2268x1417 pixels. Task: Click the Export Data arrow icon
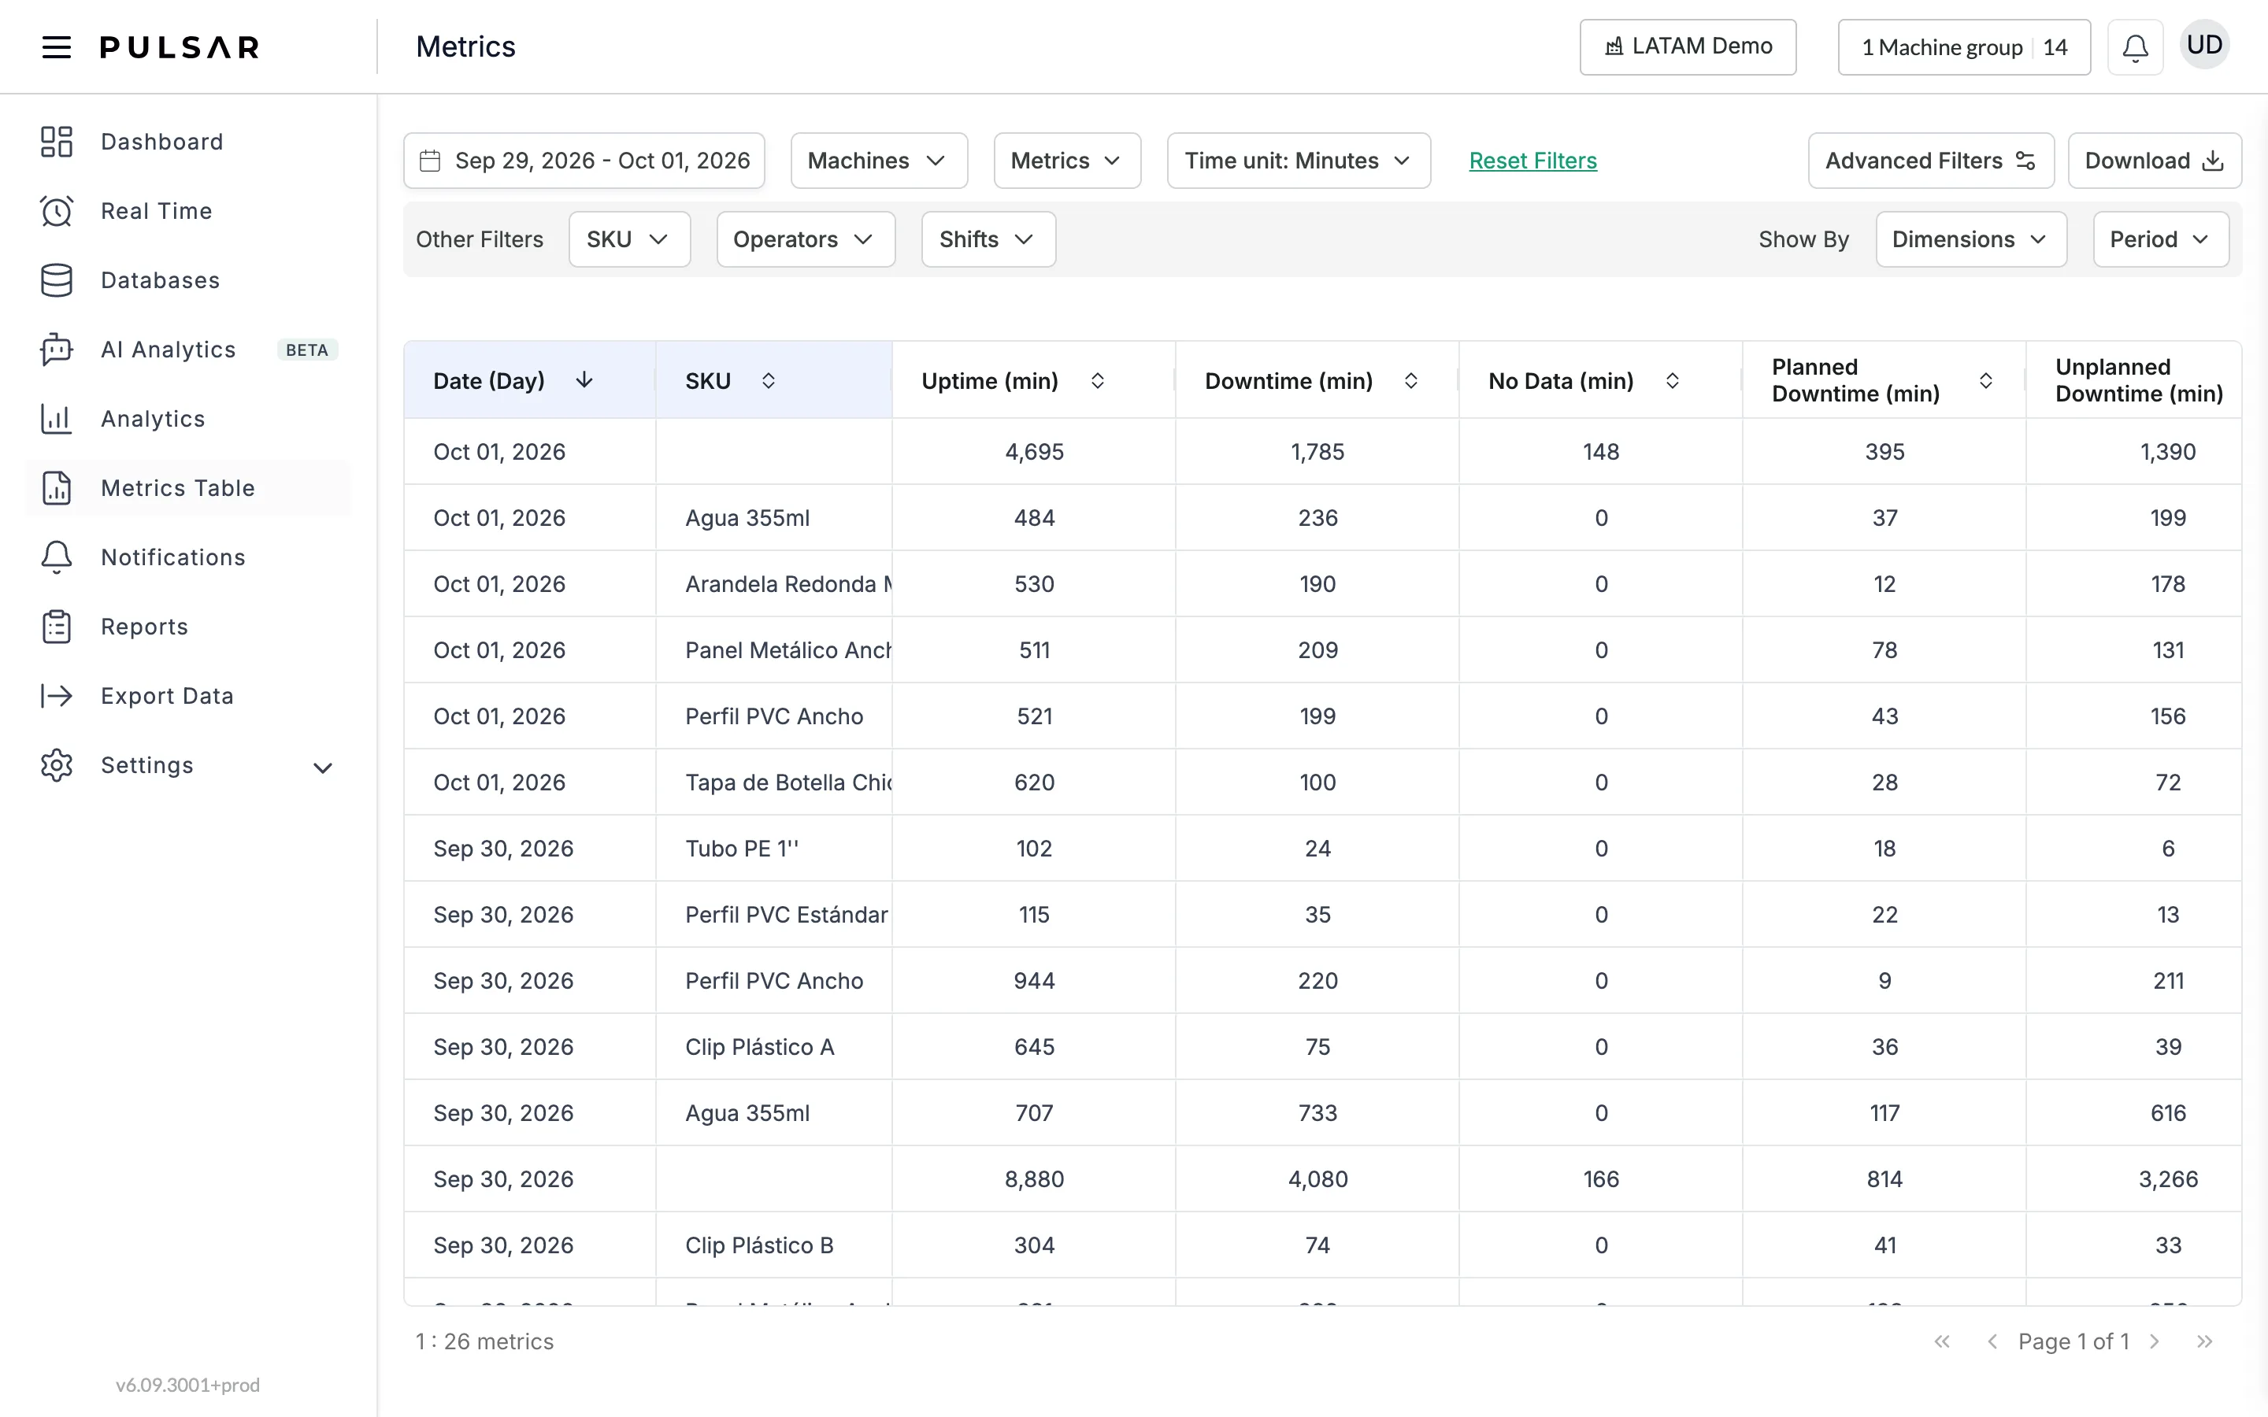tap(56, 697)
